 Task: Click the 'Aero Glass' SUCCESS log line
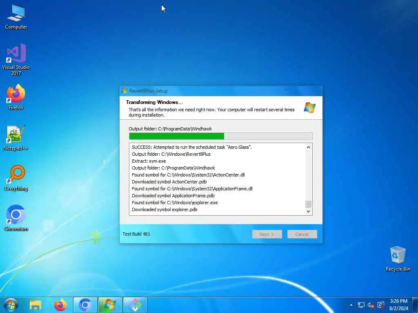point(192,147)
